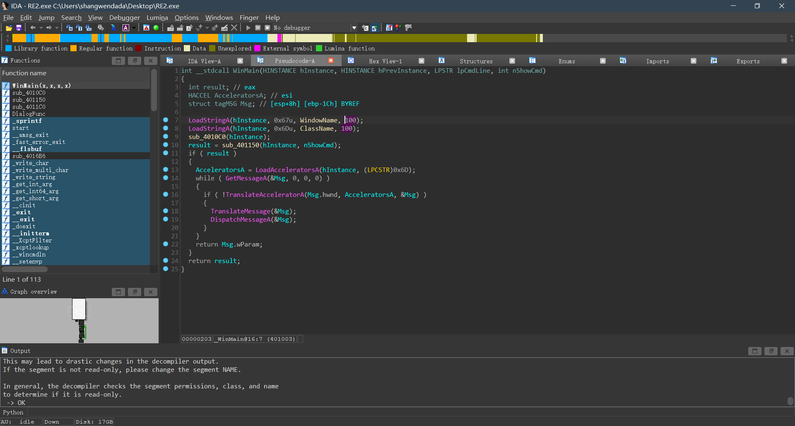Click the blue C with green arrow icon
The height and width of the screenshot is (426, 795).
pos(375,28)
